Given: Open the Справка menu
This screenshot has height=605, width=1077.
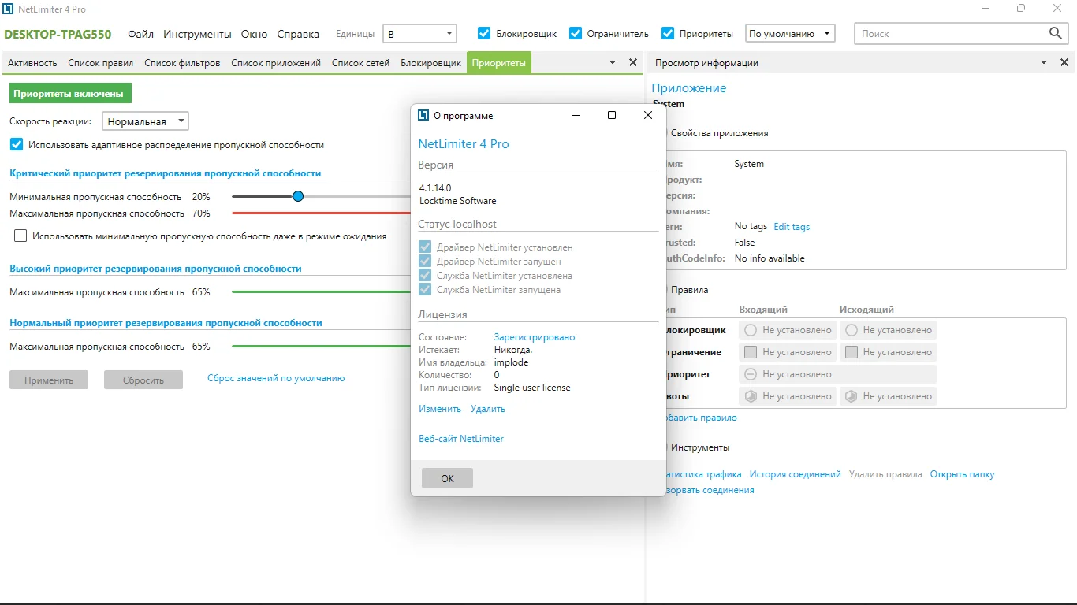Looking at the screenshot, I should point(298,34).
